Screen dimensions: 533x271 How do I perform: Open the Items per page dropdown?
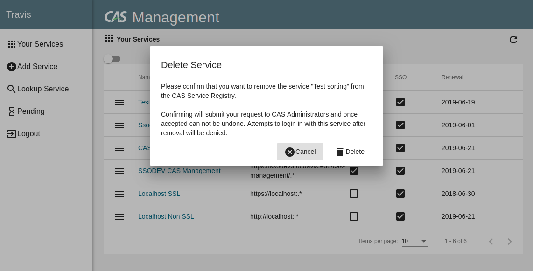coord(414,241)
